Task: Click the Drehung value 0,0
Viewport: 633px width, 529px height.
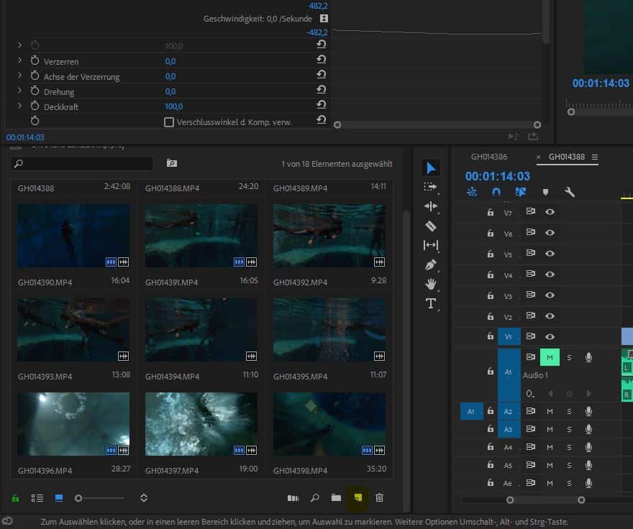Action: pyautogui.click(x=170, y=91)
